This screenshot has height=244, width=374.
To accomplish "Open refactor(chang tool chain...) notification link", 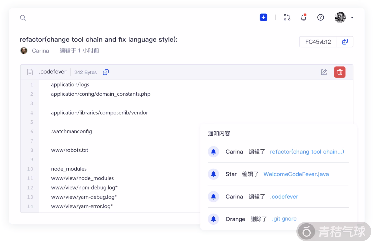I will [x=307, y=152].
